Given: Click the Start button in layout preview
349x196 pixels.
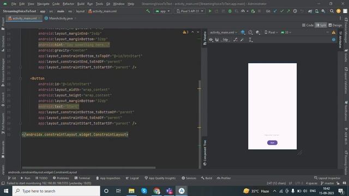Looking at the screenshot, I should click(x=272, y=143).
